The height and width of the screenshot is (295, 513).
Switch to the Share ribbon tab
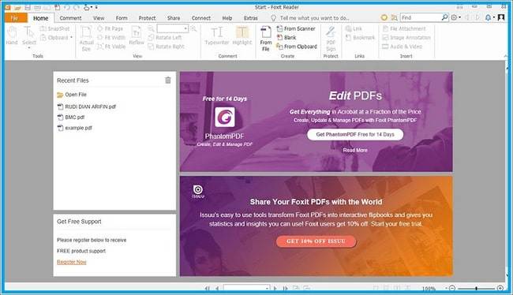click(x=174, y=18)
